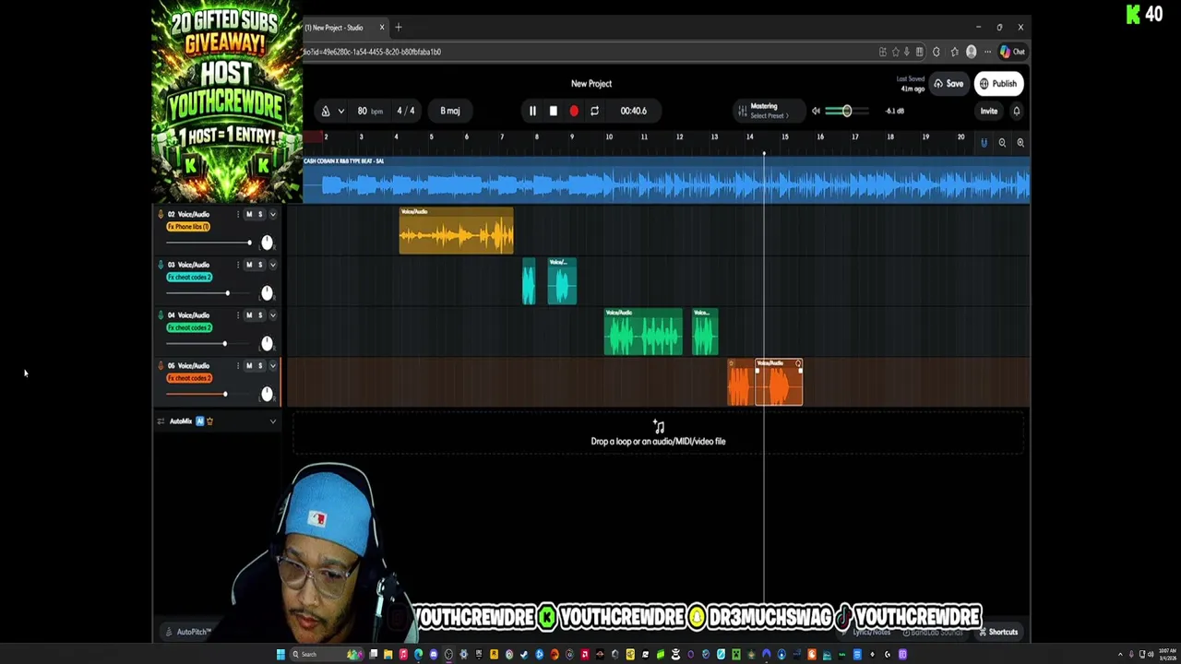Image resolution: width=1181 pixels, height=664 pixels.
Task: Click the AutoMix mixer icon
Action: [x=161, y=421]
